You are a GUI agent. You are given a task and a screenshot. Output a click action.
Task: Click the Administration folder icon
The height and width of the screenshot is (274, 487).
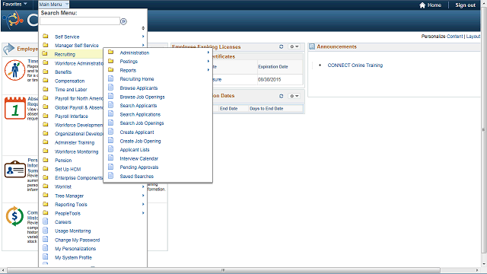coord(110,53)
